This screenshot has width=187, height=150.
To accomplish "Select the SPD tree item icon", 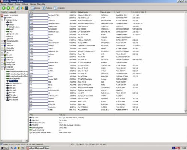I will [x=7, y=31].
